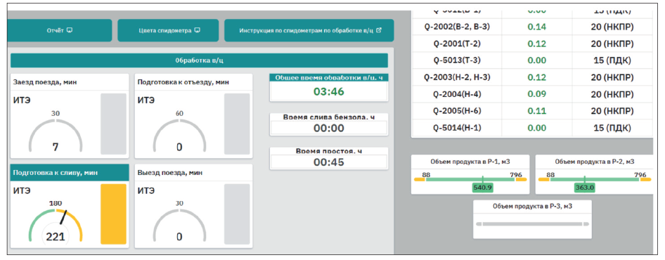Screen dimensions: 665x260
Task: Click 15 (ПДК) limit in Q-5014 row
Action: (612, 128)
